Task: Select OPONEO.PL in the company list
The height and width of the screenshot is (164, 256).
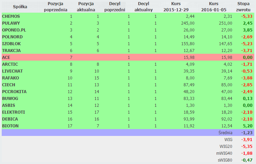Action: pyautogui.click(x=14, y=30)
